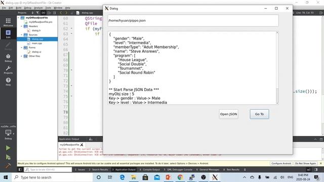Switch to Compile Output pane
This screenshot has height=182, width=324.
click(150, 170)
